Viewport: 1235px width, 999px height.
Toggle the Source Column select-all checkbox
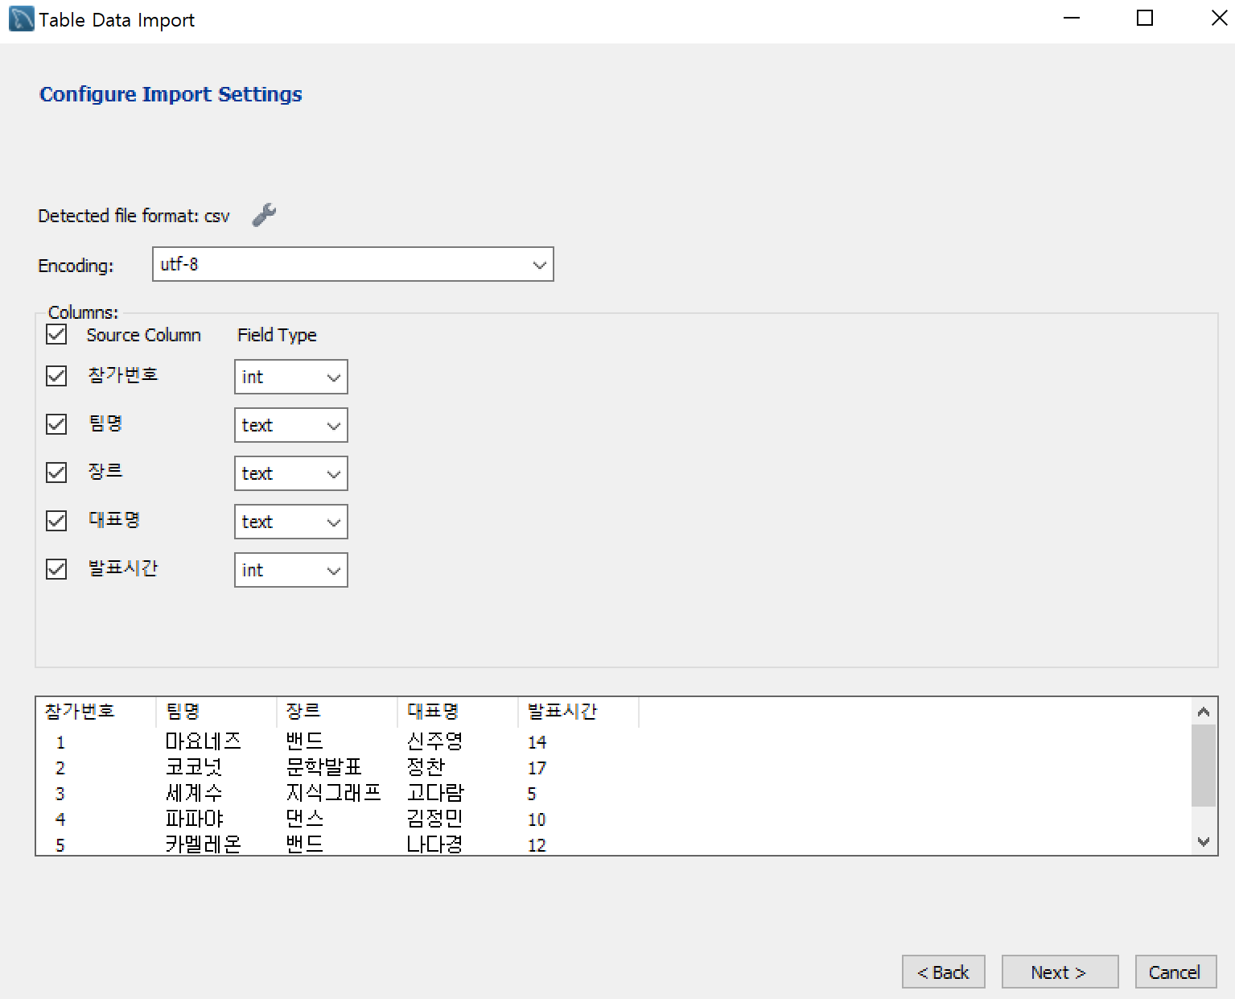click(56, 335)
